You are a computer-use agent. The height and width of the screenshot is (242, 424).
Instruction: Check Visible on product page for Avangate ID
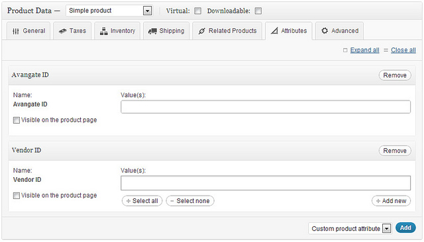[x=17, y=120]
